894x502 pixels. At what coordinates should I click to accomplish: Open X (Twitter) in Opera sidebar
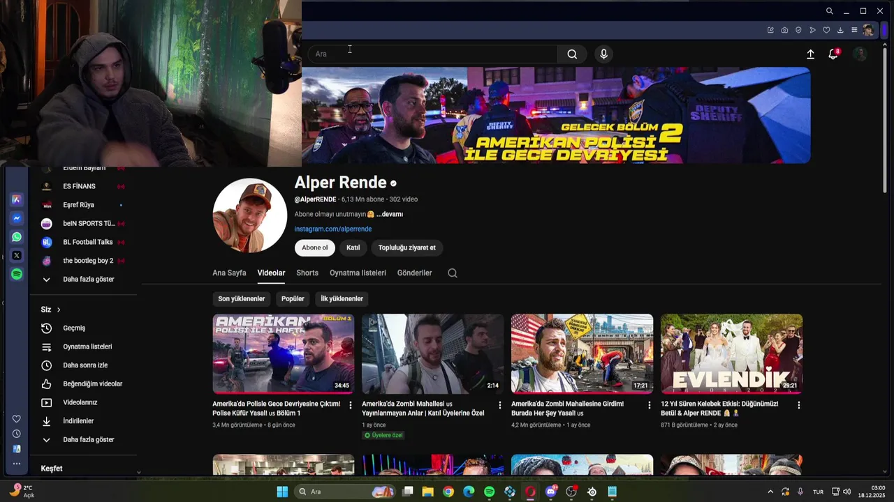click(17, 256)
